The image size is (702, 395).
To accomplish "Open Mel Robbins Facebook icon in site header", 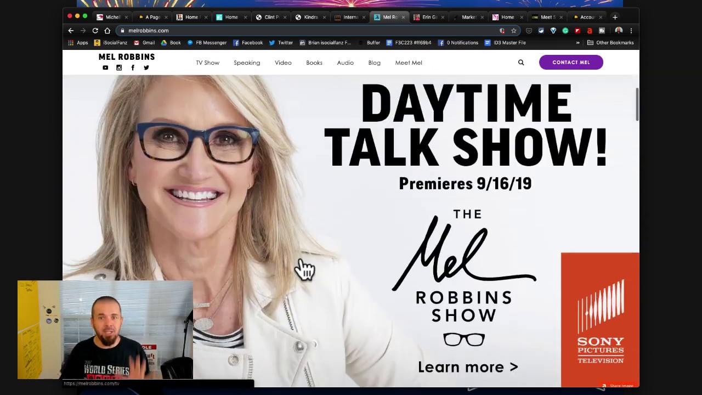I will (x=133, y=67).
